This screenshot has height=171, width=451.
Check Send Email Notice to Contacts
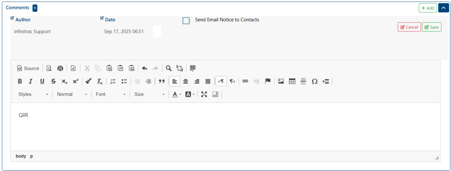pos(186,20)
